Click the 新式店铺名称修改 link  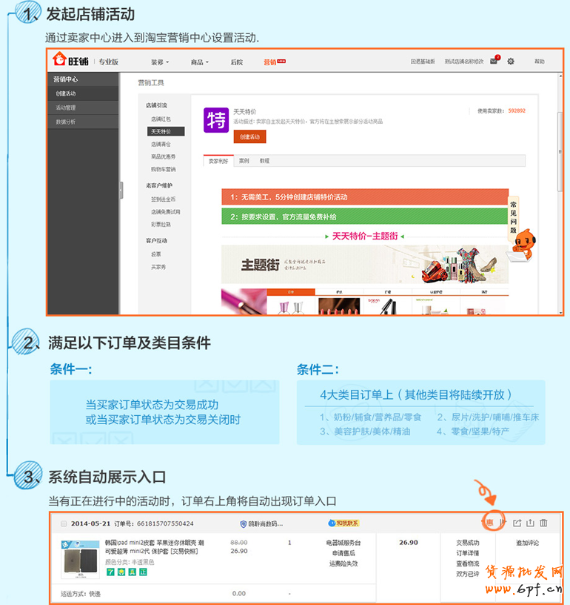(x=463, y=62)
